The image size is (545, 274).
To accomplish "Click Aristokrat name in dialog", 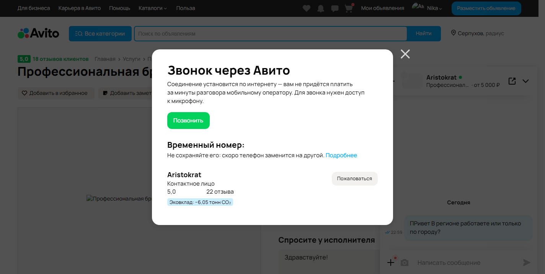I will tap(184, 175).
